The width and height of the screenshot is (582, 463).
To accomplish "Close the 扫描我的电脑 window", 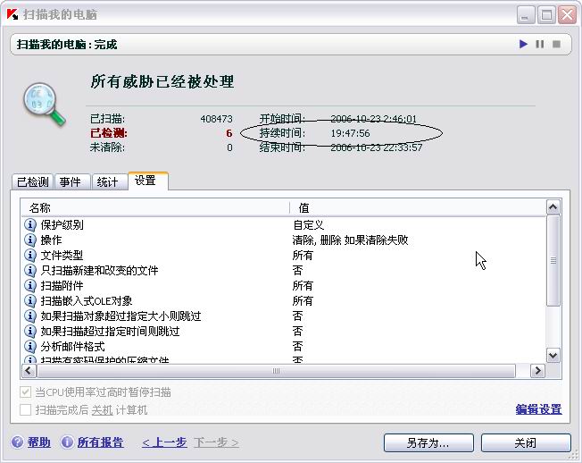I will (567, 15).
